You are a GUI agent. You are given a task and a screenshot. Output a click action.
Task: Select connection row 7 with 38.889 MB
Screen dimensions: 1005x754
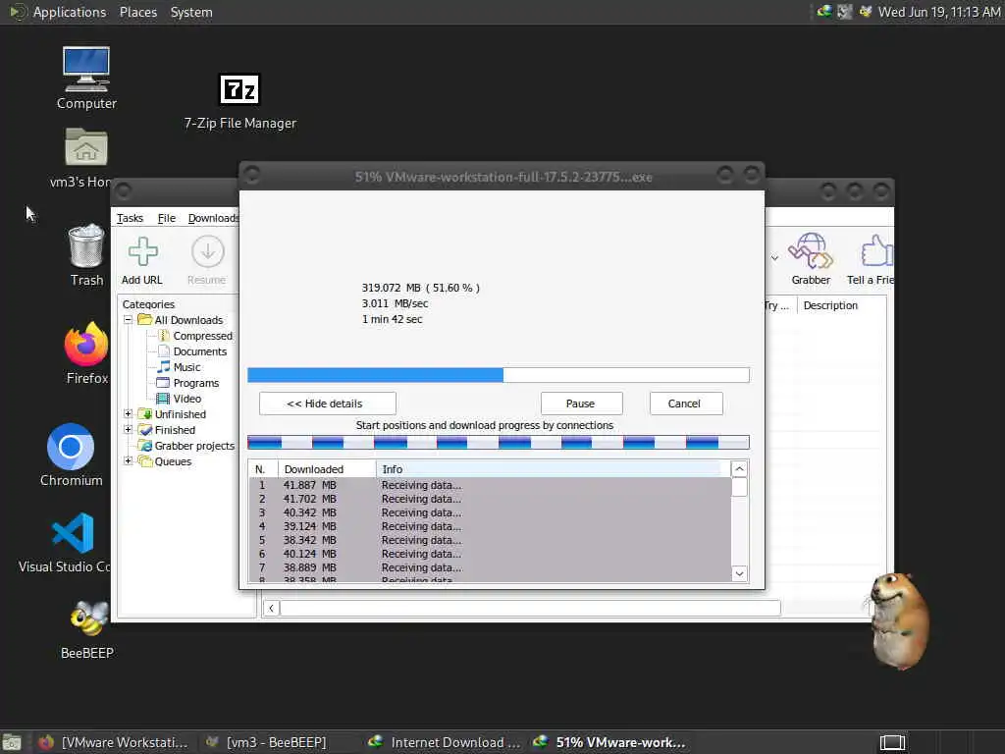coord(490,567)
